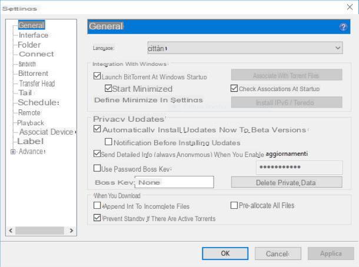Screen dimensions: 359x267
Task: Click the OK button
Action: coord(225,253)
